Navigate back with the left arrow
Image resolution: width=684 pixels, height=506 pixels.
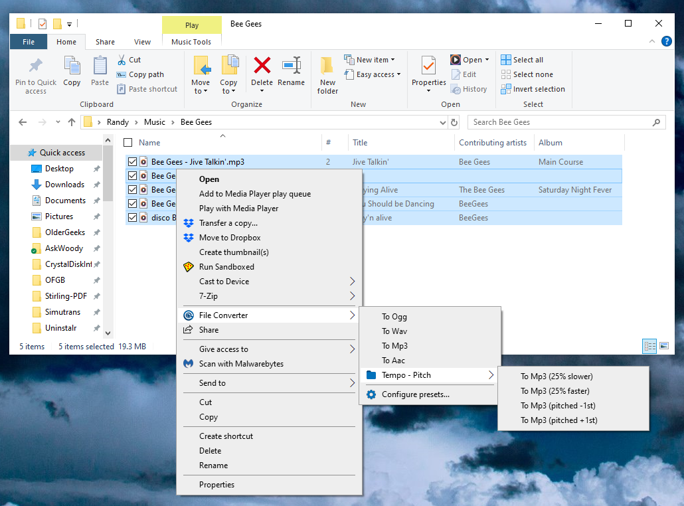(23, 123)
